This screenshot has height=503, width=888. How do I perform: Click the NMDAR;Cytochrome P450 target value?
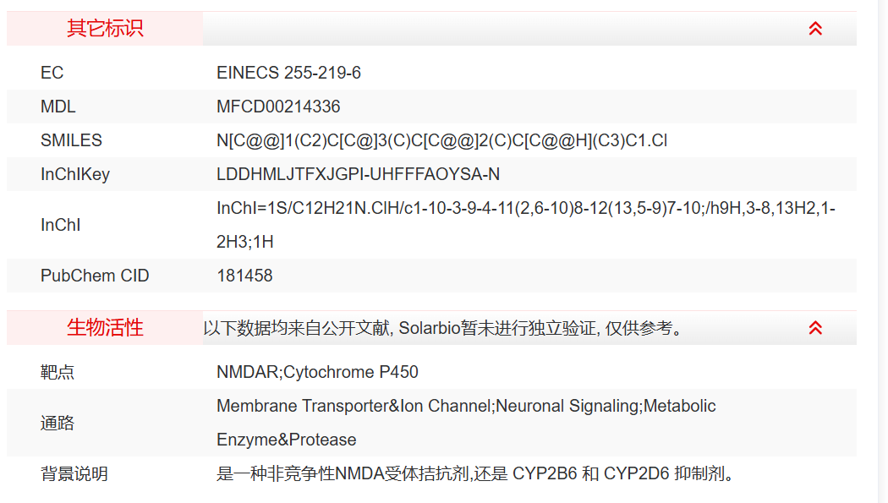click(317, 373)
